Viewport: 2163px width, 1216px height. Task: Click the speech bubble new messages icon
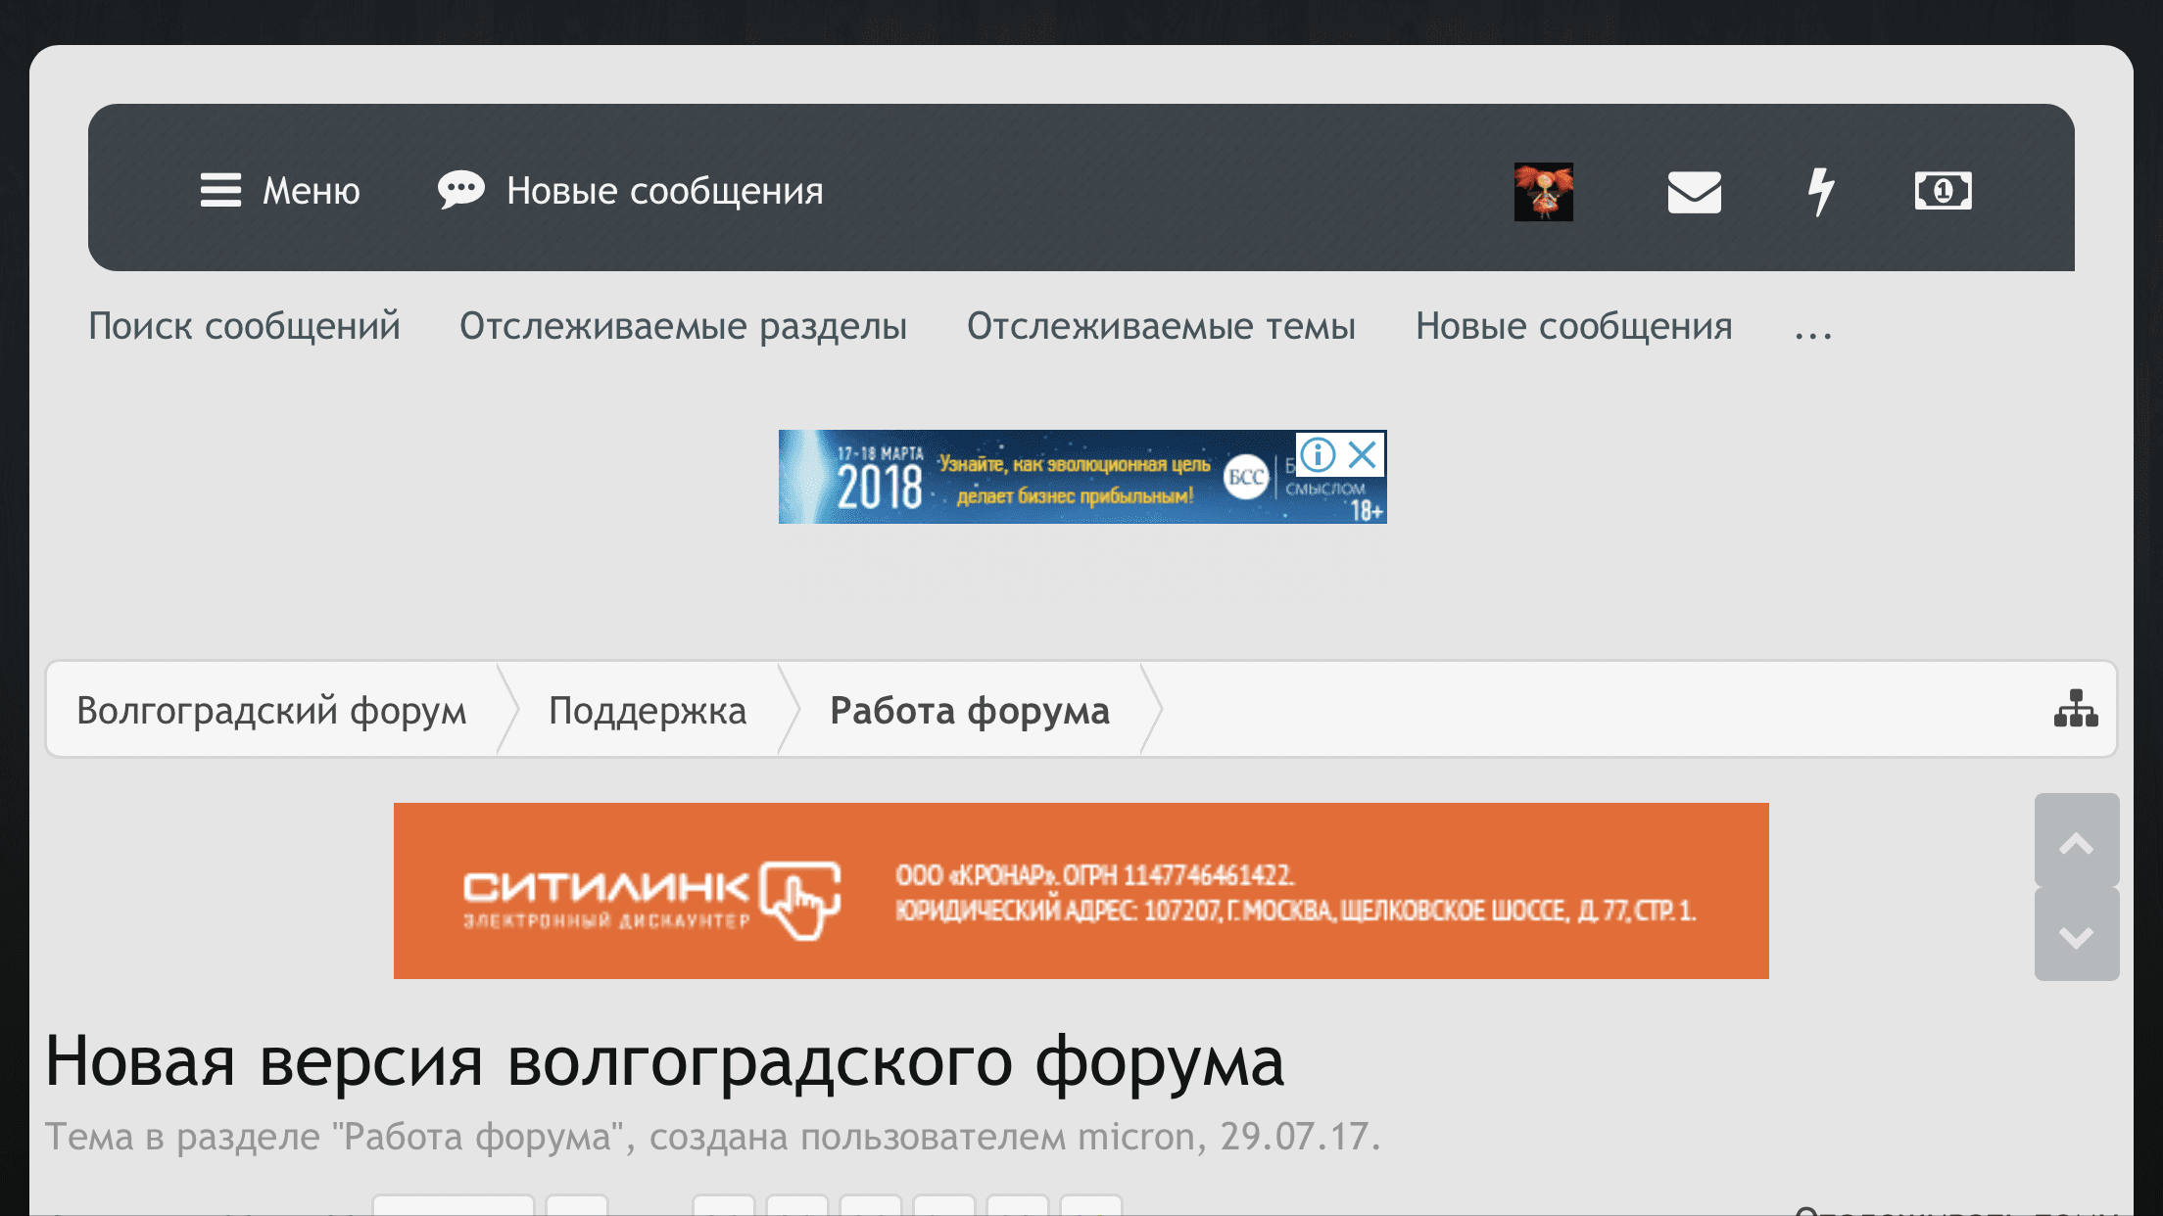tap(460, 190)
